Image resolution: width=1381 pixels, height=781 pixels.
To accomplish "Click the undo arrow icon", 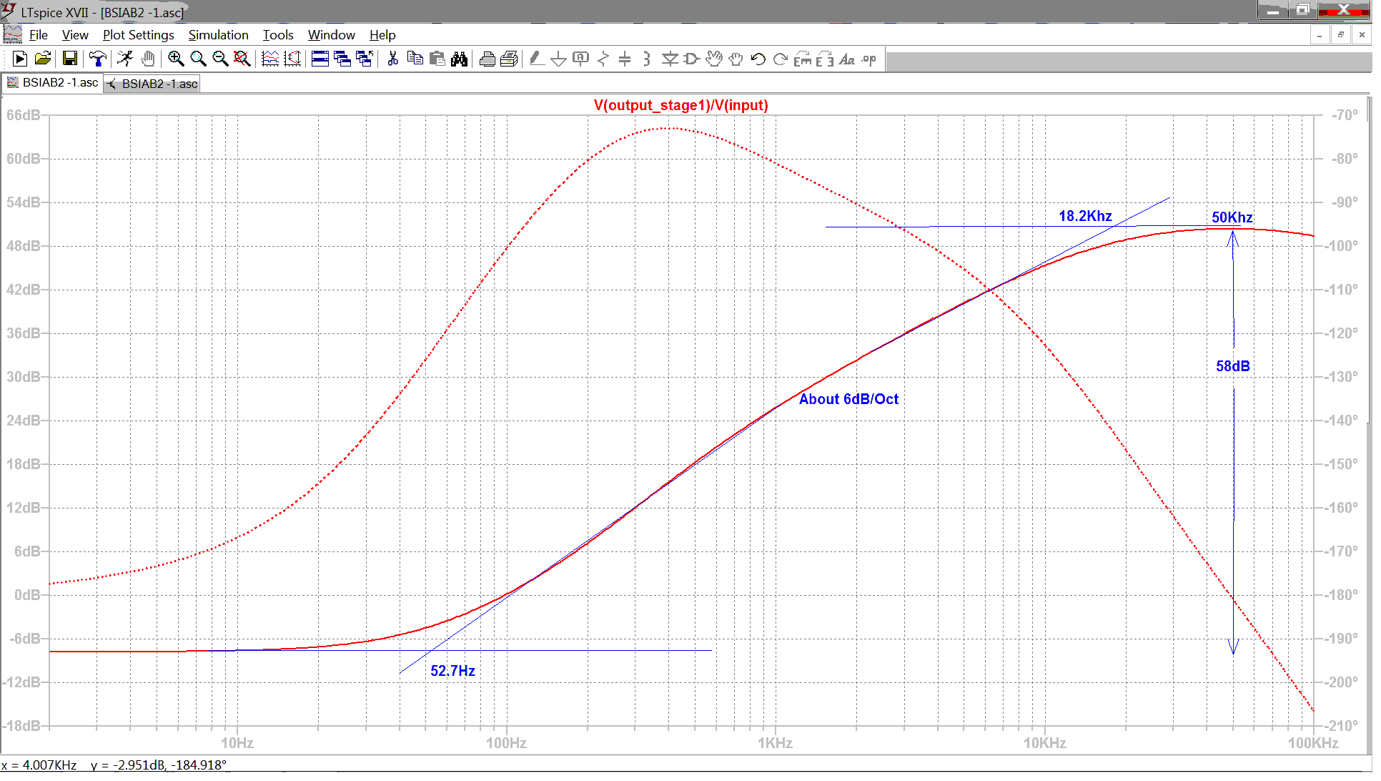I will (x=758, y=59).
